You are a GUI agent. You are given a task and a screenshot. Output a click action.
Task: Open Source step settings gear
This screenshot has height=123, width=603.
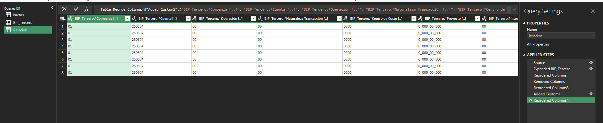[591, 62]
